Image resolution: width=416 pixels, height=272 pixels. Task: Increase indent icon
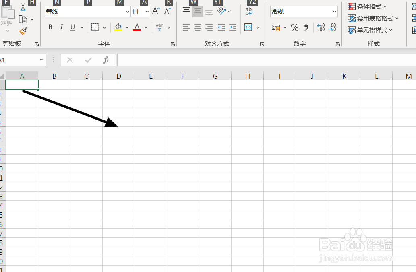coord(233,27)
